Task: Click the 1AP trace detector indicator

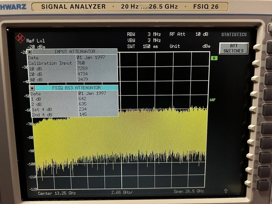Action: click(212, 100)
